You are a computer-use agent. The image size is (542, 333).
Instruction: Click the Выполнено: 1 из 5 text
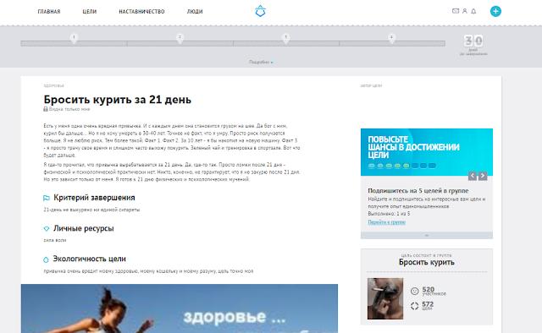coord(389,214)
